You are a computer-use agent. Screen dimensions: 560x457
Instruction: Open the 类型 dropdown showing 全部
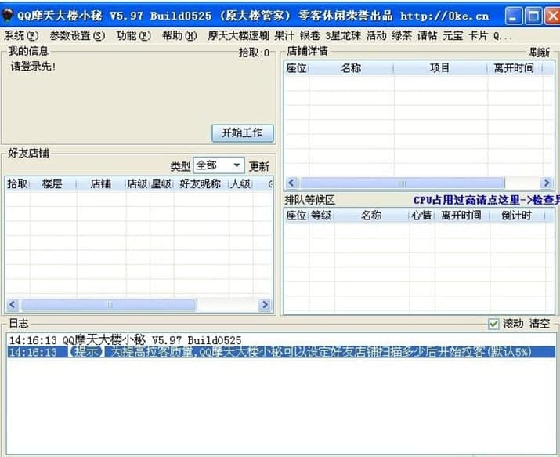tap(219, 165)
